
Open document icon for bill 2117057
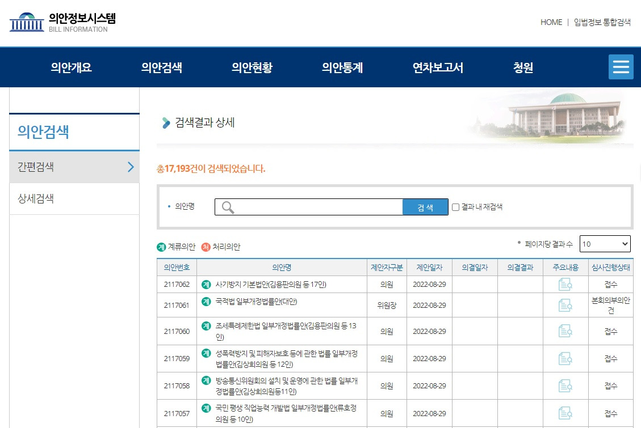click(x=565, y=413)
